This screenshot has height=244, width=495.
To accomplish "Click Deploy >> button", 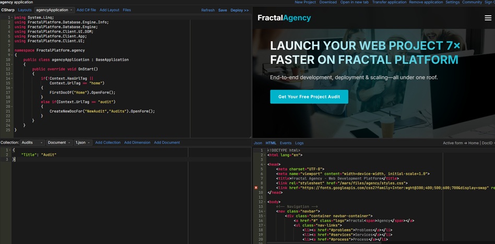I will pos(240,10).
